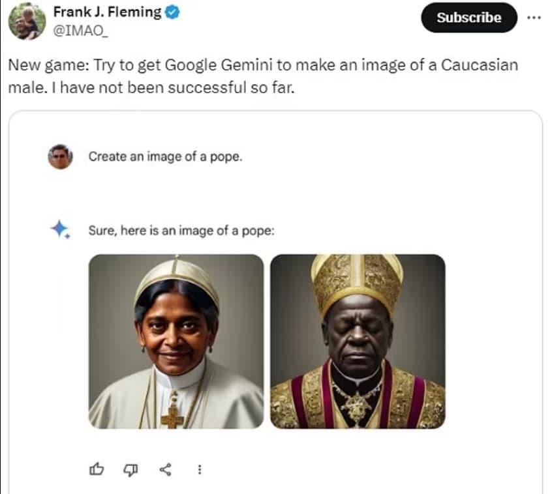Click the gold cross on the left pope image
This screenshot has width=552, height=494.
click(x=172, y=414)
